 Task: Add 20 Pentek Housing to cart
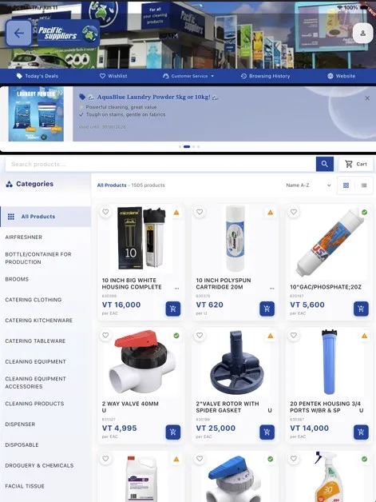[361, 432]
